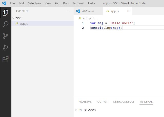
Task: Click the breadcrumb ellipsis symbol
Action: pos(96,18)
